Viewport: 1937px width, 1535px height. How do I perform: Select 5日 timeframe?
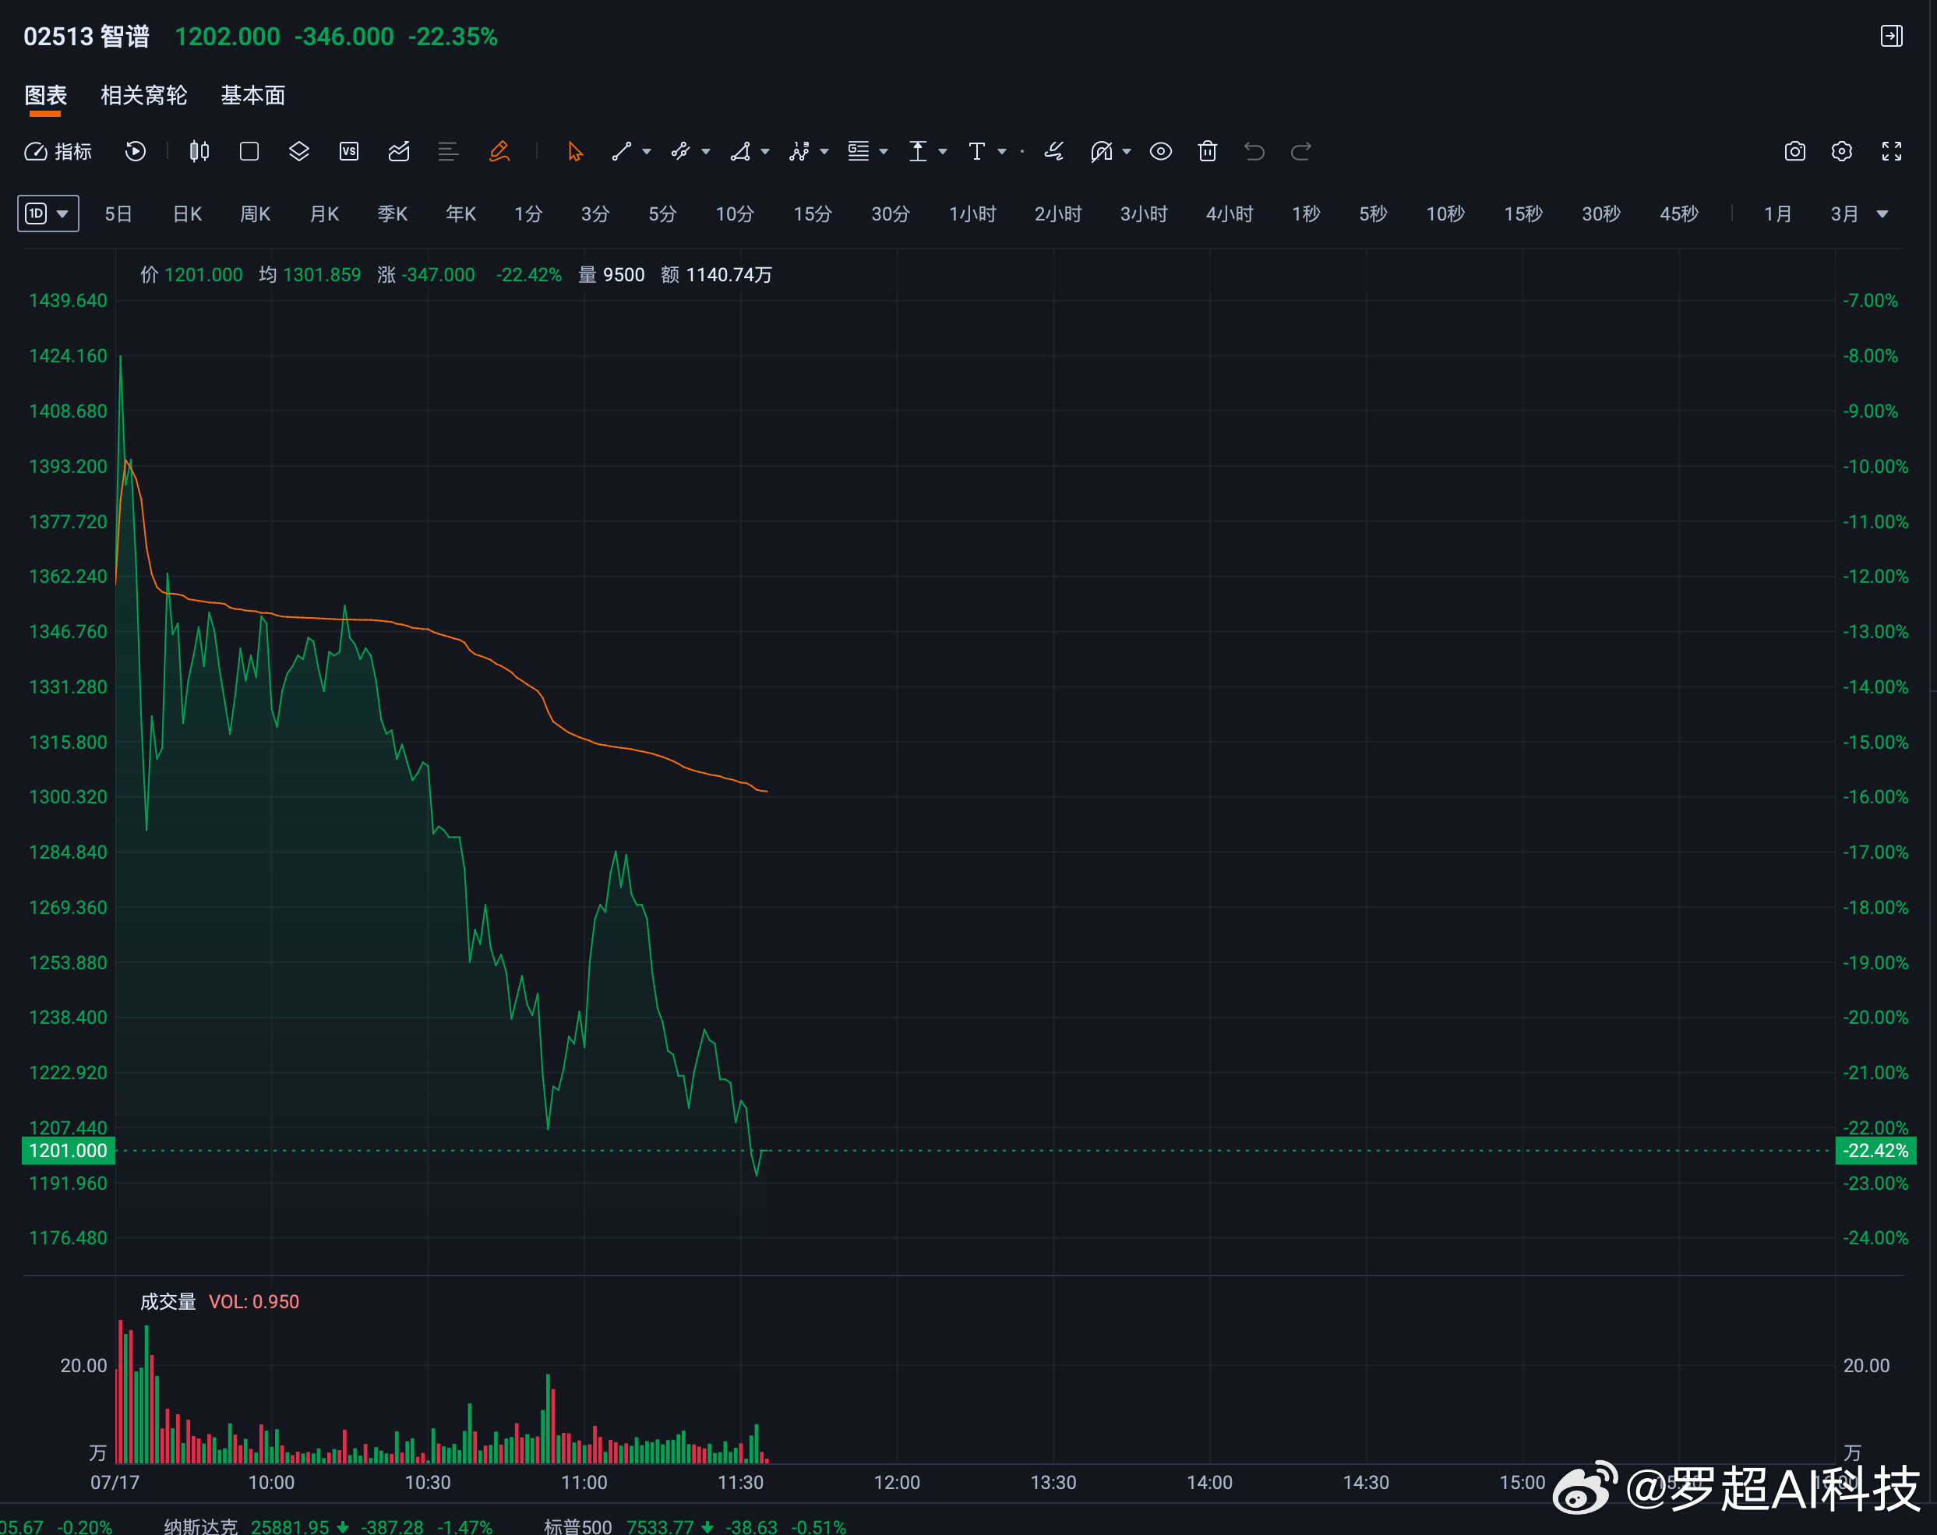pyautogui.click(x=118, y=214)
